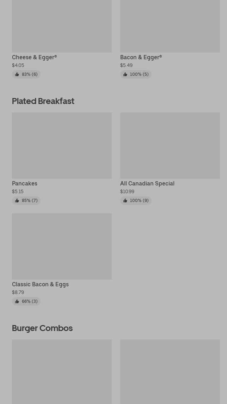227x404 pixels.
Task: Click the Burger Combos section heading
Action: pyautogui.click(x=42, y=328)
